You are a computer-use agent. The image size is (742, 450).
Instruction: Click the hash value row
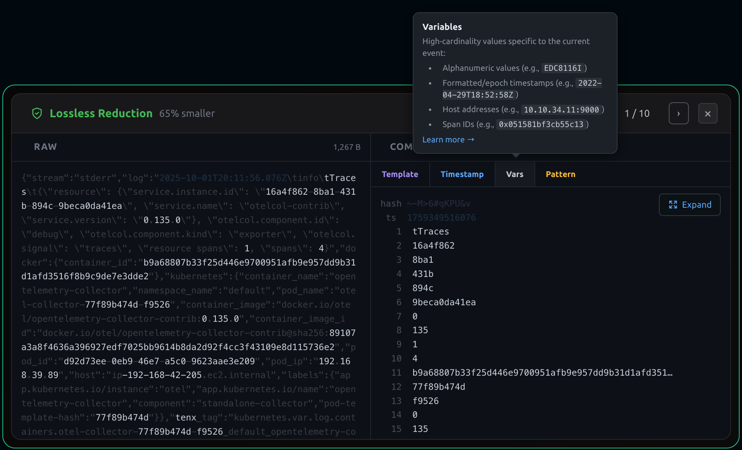438,204
